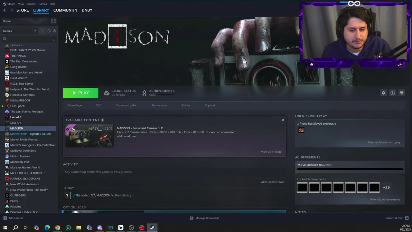Click View all friends who play
Image resolution: width=412 pixels, height=232 pixels.
[384, 142]
